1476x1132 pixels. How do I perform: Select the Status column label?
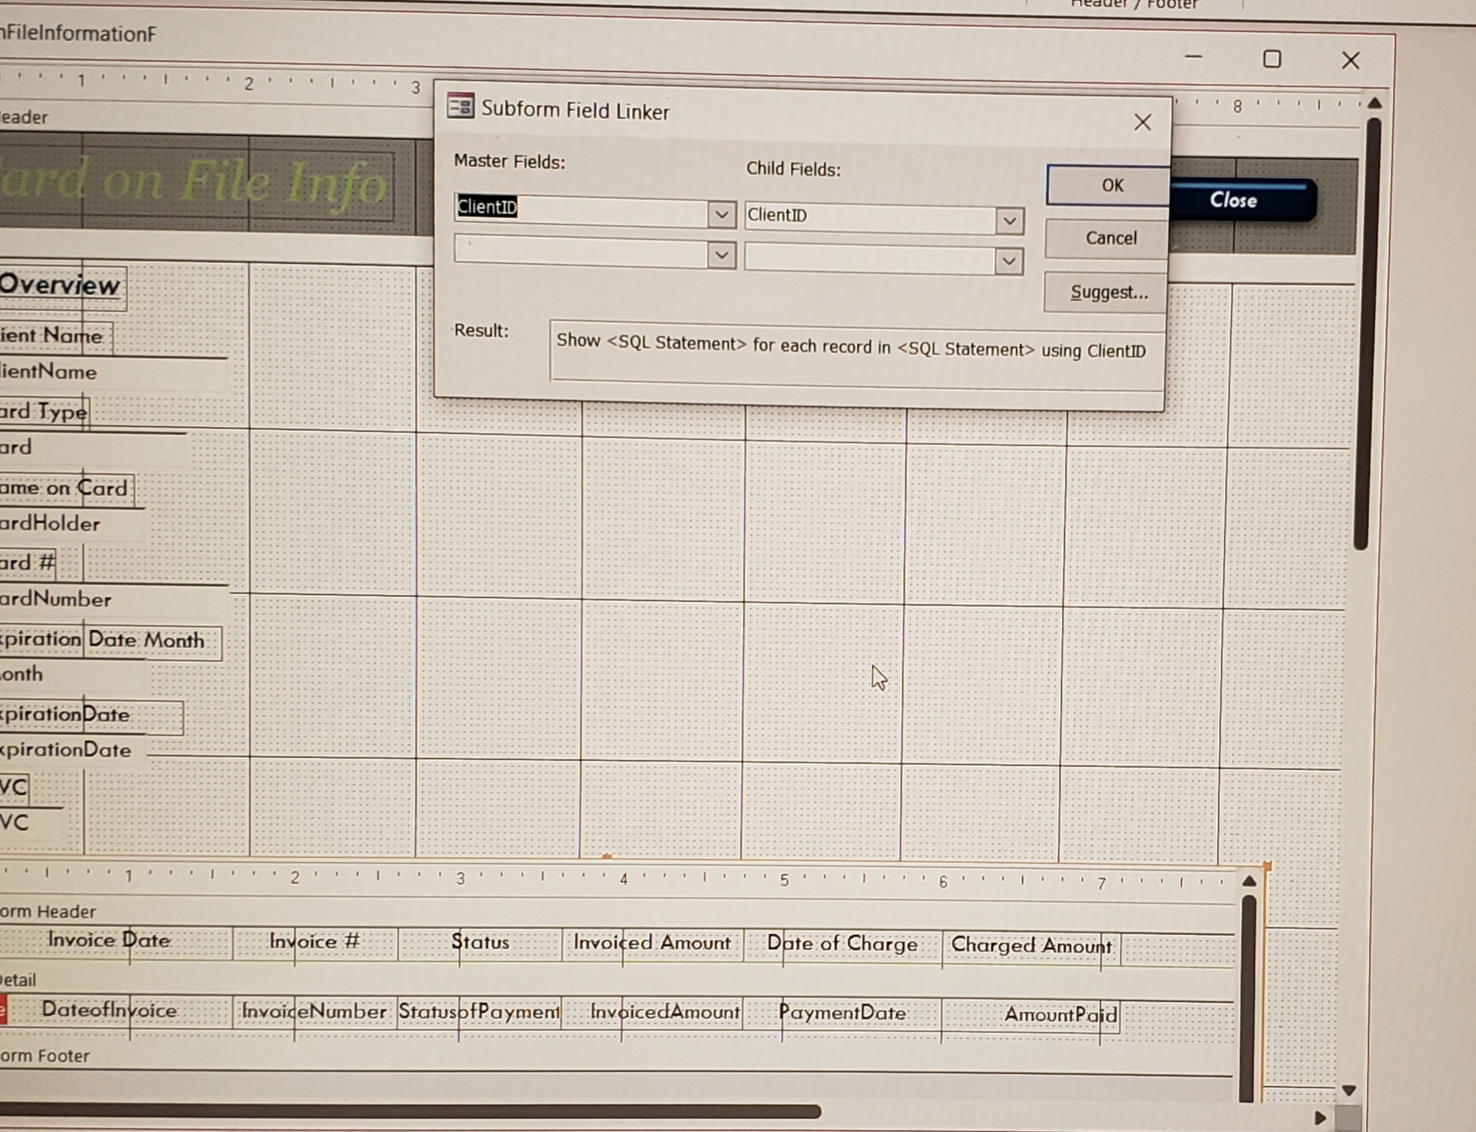(480, 942)
